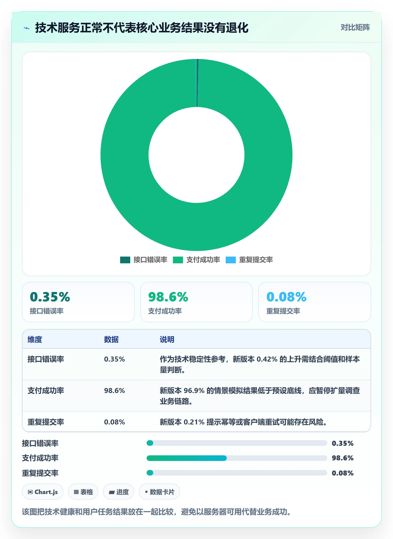Image resolution: width=393 pixels, height=539 pixels.
Task: Click the 支付成功率 cell in the table
Action: pos(46,390)
